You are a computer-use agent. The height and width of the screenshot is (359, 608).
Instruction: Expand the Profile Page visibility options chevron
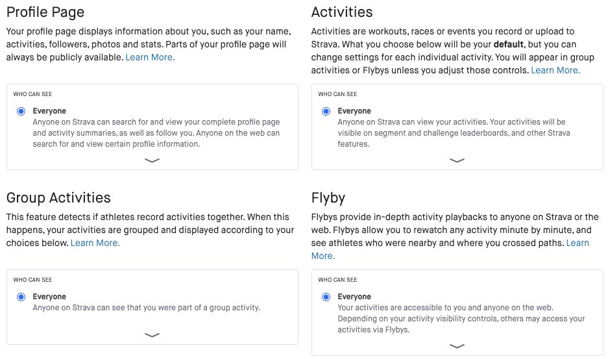click(152, 160)
